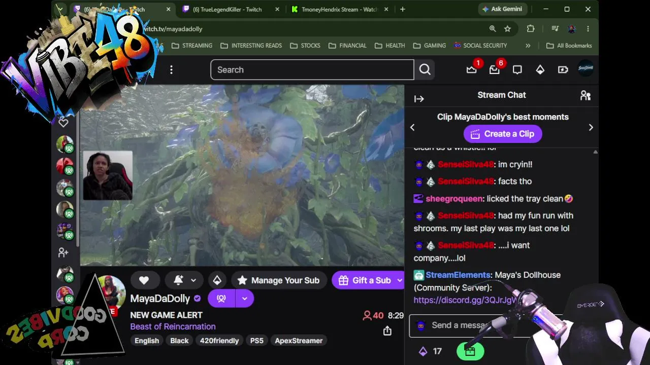Image resolution: width=650 pixels, height=365 pixels.
Task: Open the FINANCIAL bookmark folder
Action: tap(347, 46)
